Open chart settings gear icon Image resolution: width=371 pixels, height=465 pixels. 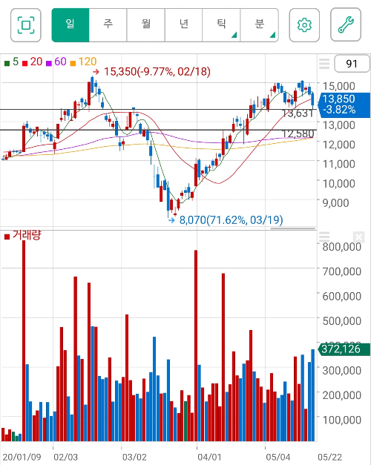[x=304, y=25]
